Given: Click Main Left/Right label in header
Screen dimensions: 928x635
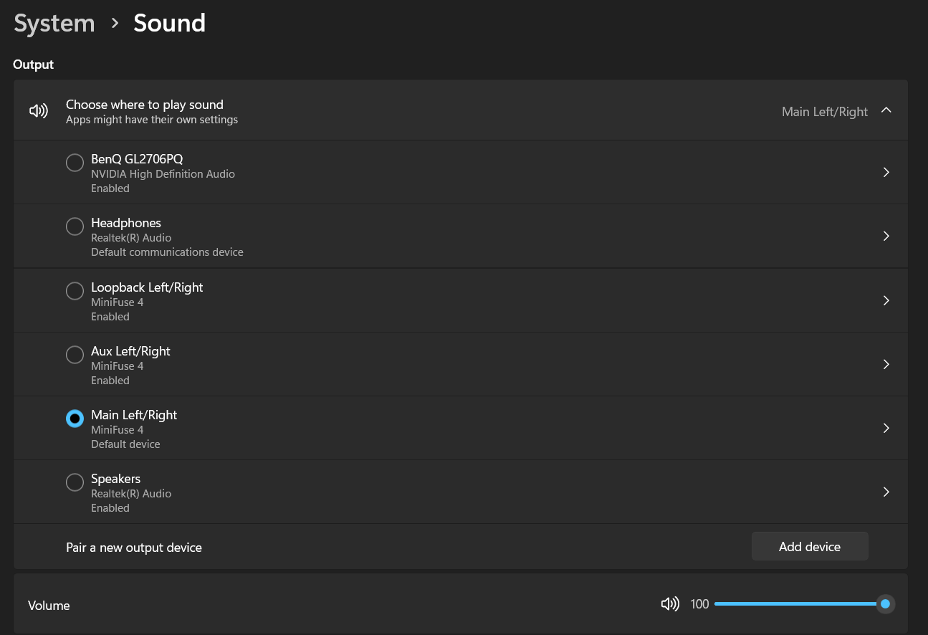Looking at the screenshot, I should click(825, 112).
